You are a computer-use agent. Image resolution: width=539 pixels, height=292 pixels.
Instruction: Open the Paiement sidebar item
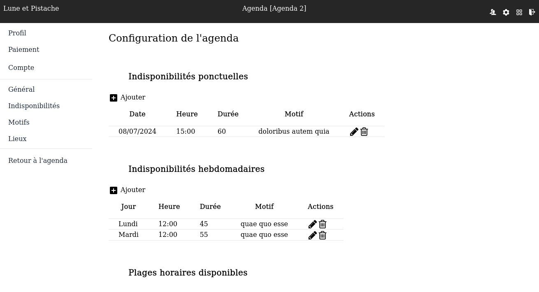[24, 49]
